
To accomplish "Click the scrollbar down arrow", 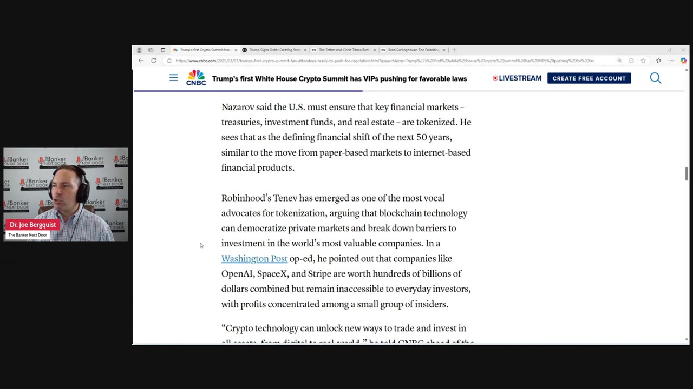I will 687,340.
